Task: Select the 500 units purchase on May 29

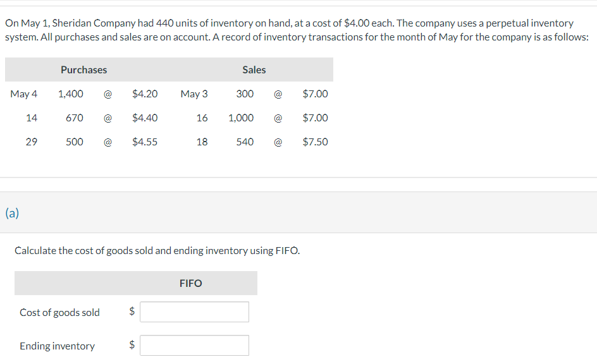Action: pyautogui.click(x=74, y=142)
